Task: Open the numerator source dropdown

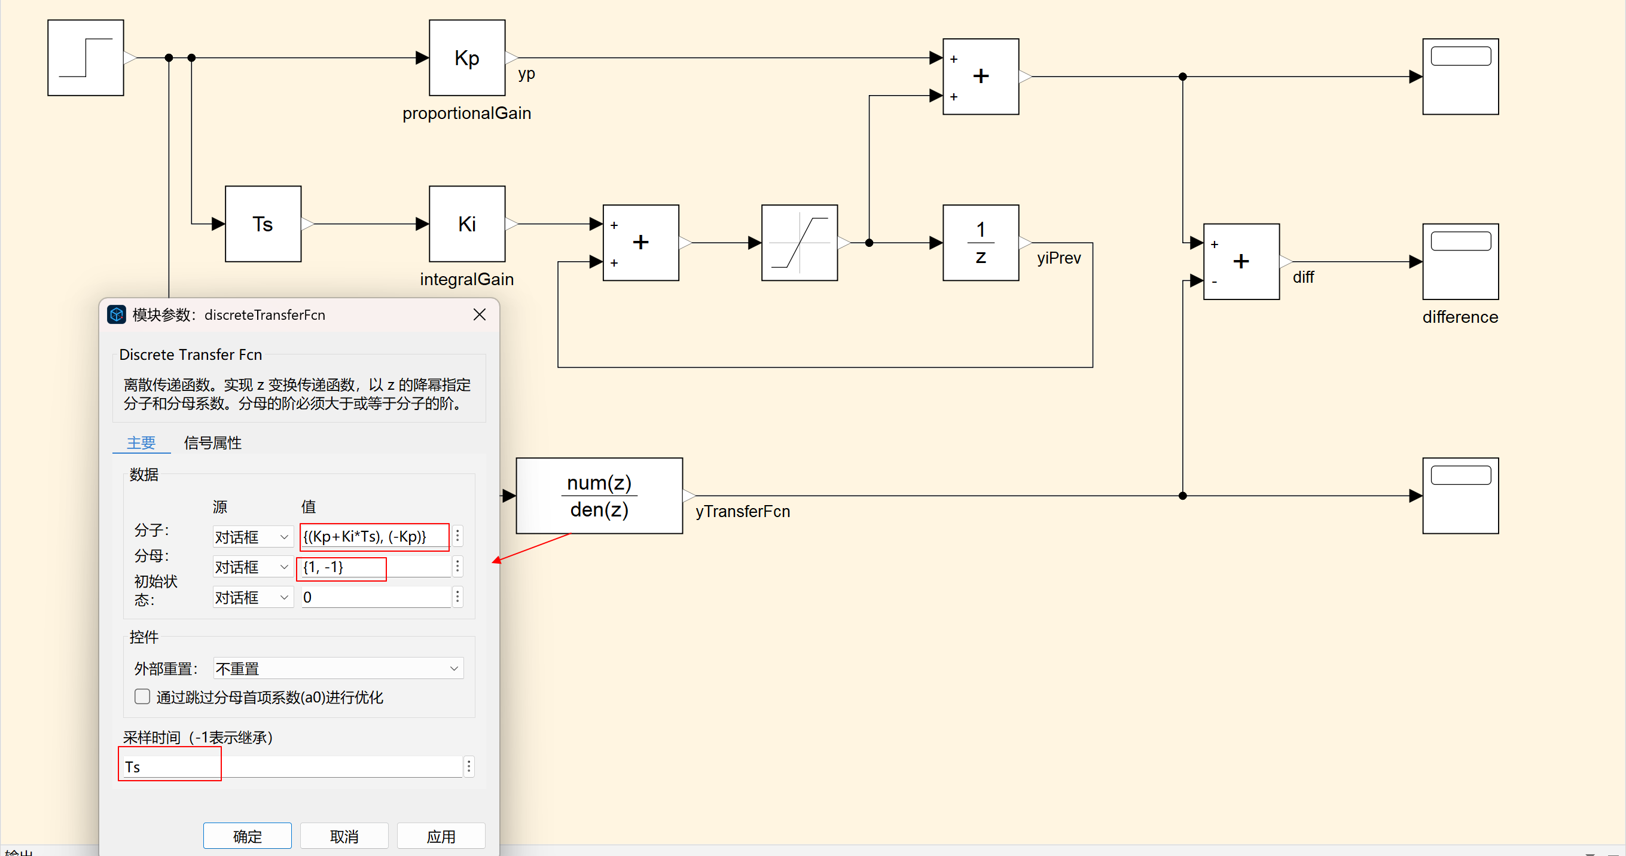Action: 252,536
